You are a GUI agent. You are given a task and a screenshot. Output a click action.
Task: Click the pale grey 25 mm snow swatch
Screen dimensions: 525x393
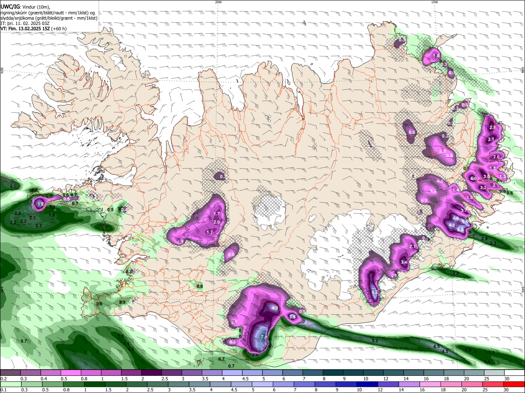click(494, 373)
